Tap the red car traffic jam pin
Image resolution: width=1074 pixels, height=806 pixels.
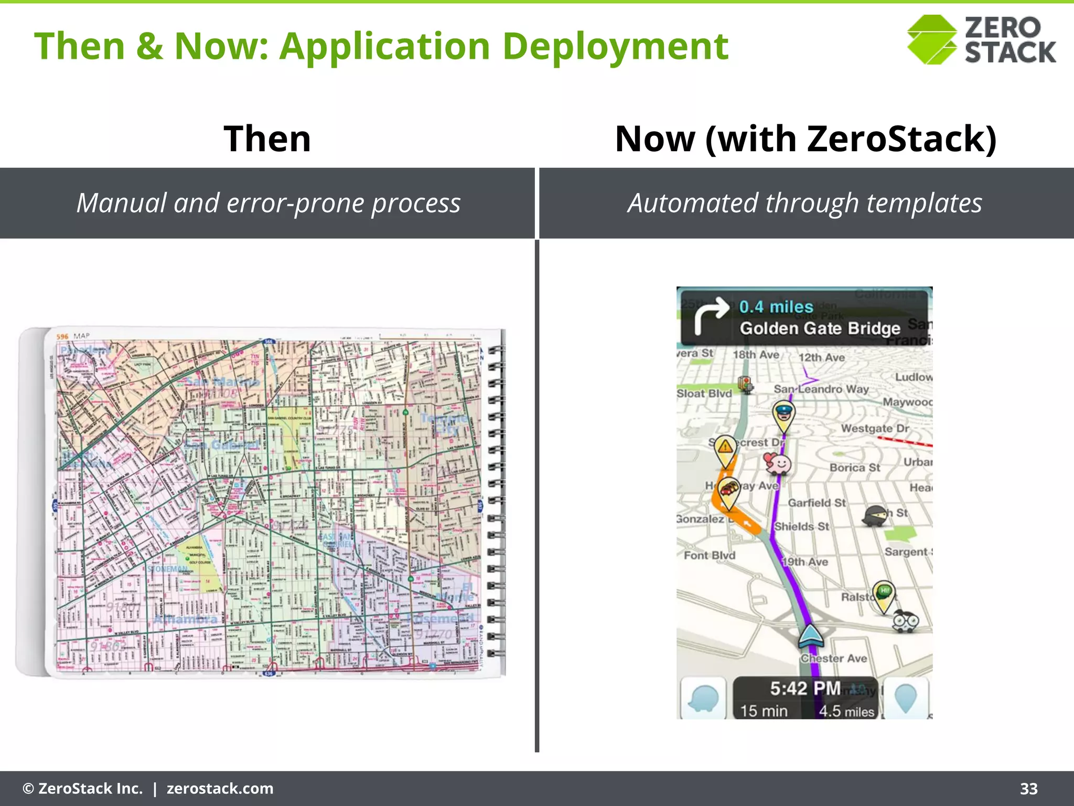pyautogui.click(x=728, y=494)
